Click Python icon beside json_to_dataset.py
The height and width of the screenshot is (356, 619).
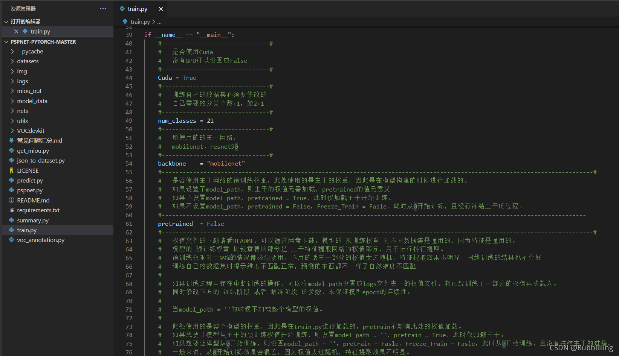pos(12,160)
